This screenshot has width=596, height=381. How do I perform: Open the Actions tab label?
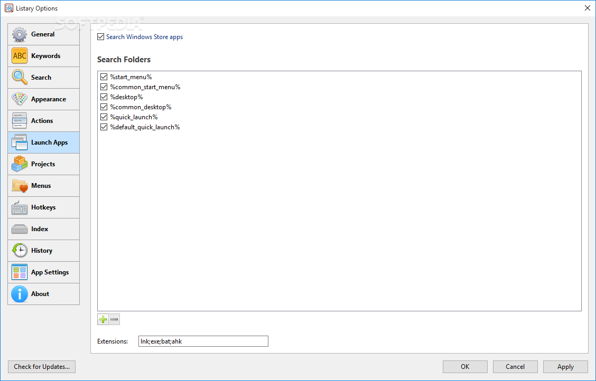point(42,121)
